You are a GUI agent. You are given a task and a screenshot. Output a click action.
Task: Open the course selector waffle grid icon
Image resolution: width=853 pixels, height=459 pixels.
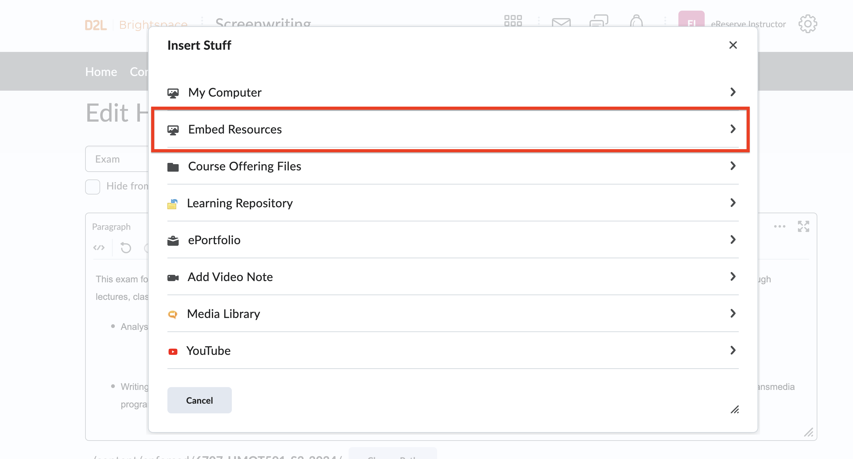coord(513,21)
